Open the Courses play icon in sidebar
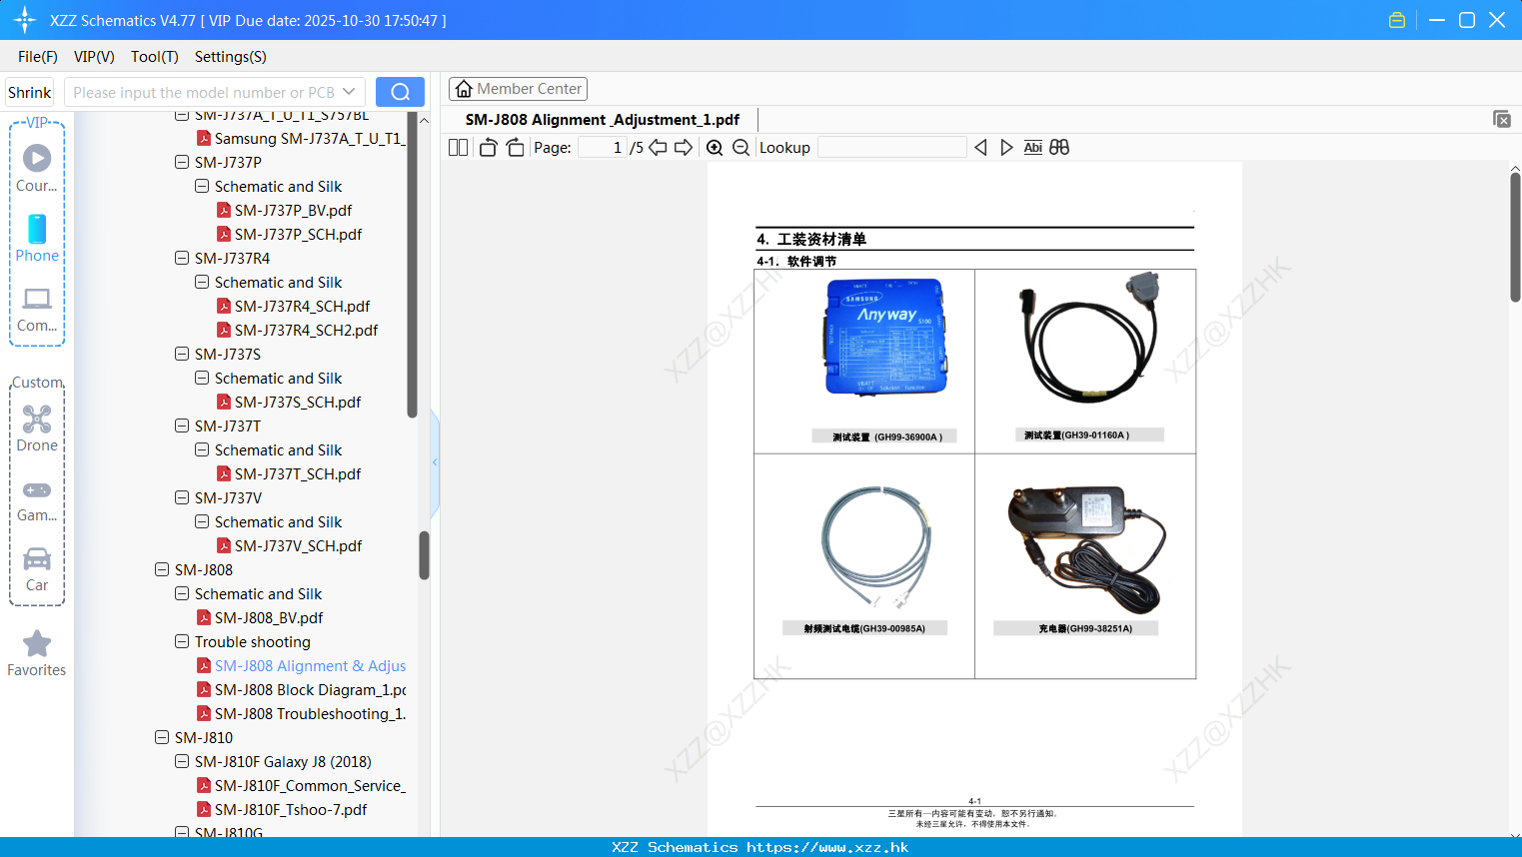 37,158
